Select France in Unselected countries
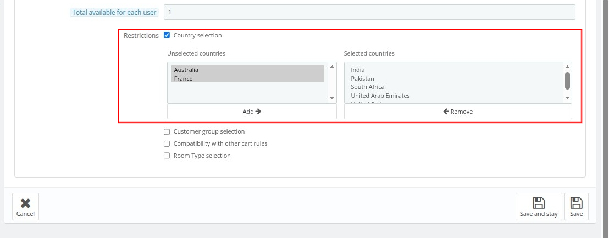Viewport: 609px width, 238px height. [x=184, y=79]
